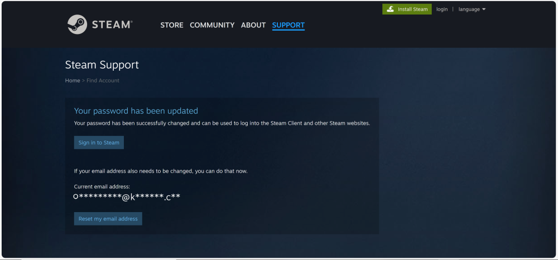Click the arrow beside language
Image resolution: width=558 pixels, height=260 pixels.
(484, 9)
